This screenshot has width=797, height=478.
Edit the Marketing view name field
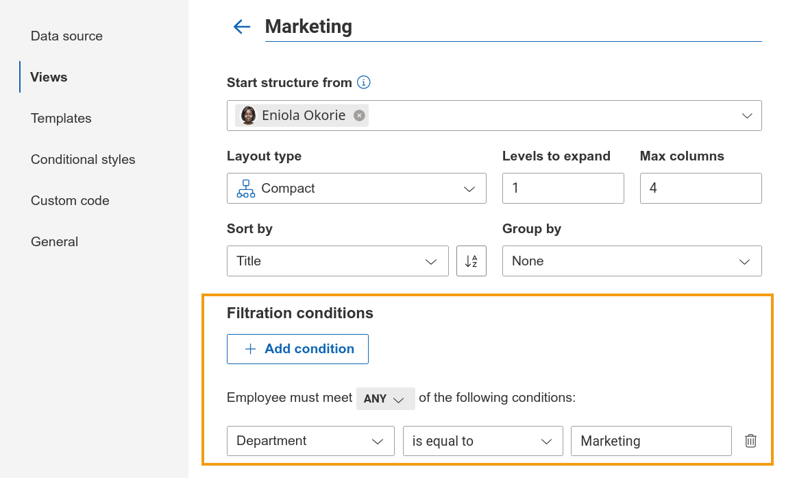[513, 27]
